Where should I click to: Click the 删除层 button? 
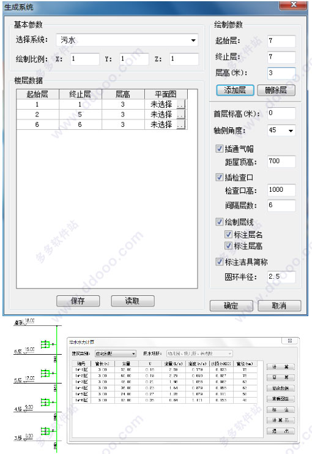pos(276,90)
